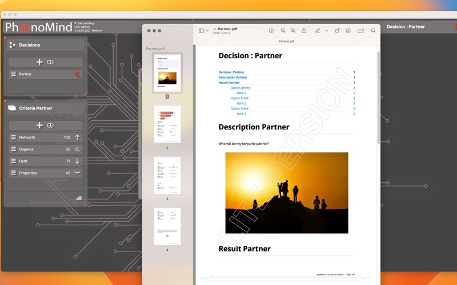Select the Debt criterion
Image resolution: width=457 pixels, height=285 pixels.
coord(45,161)
